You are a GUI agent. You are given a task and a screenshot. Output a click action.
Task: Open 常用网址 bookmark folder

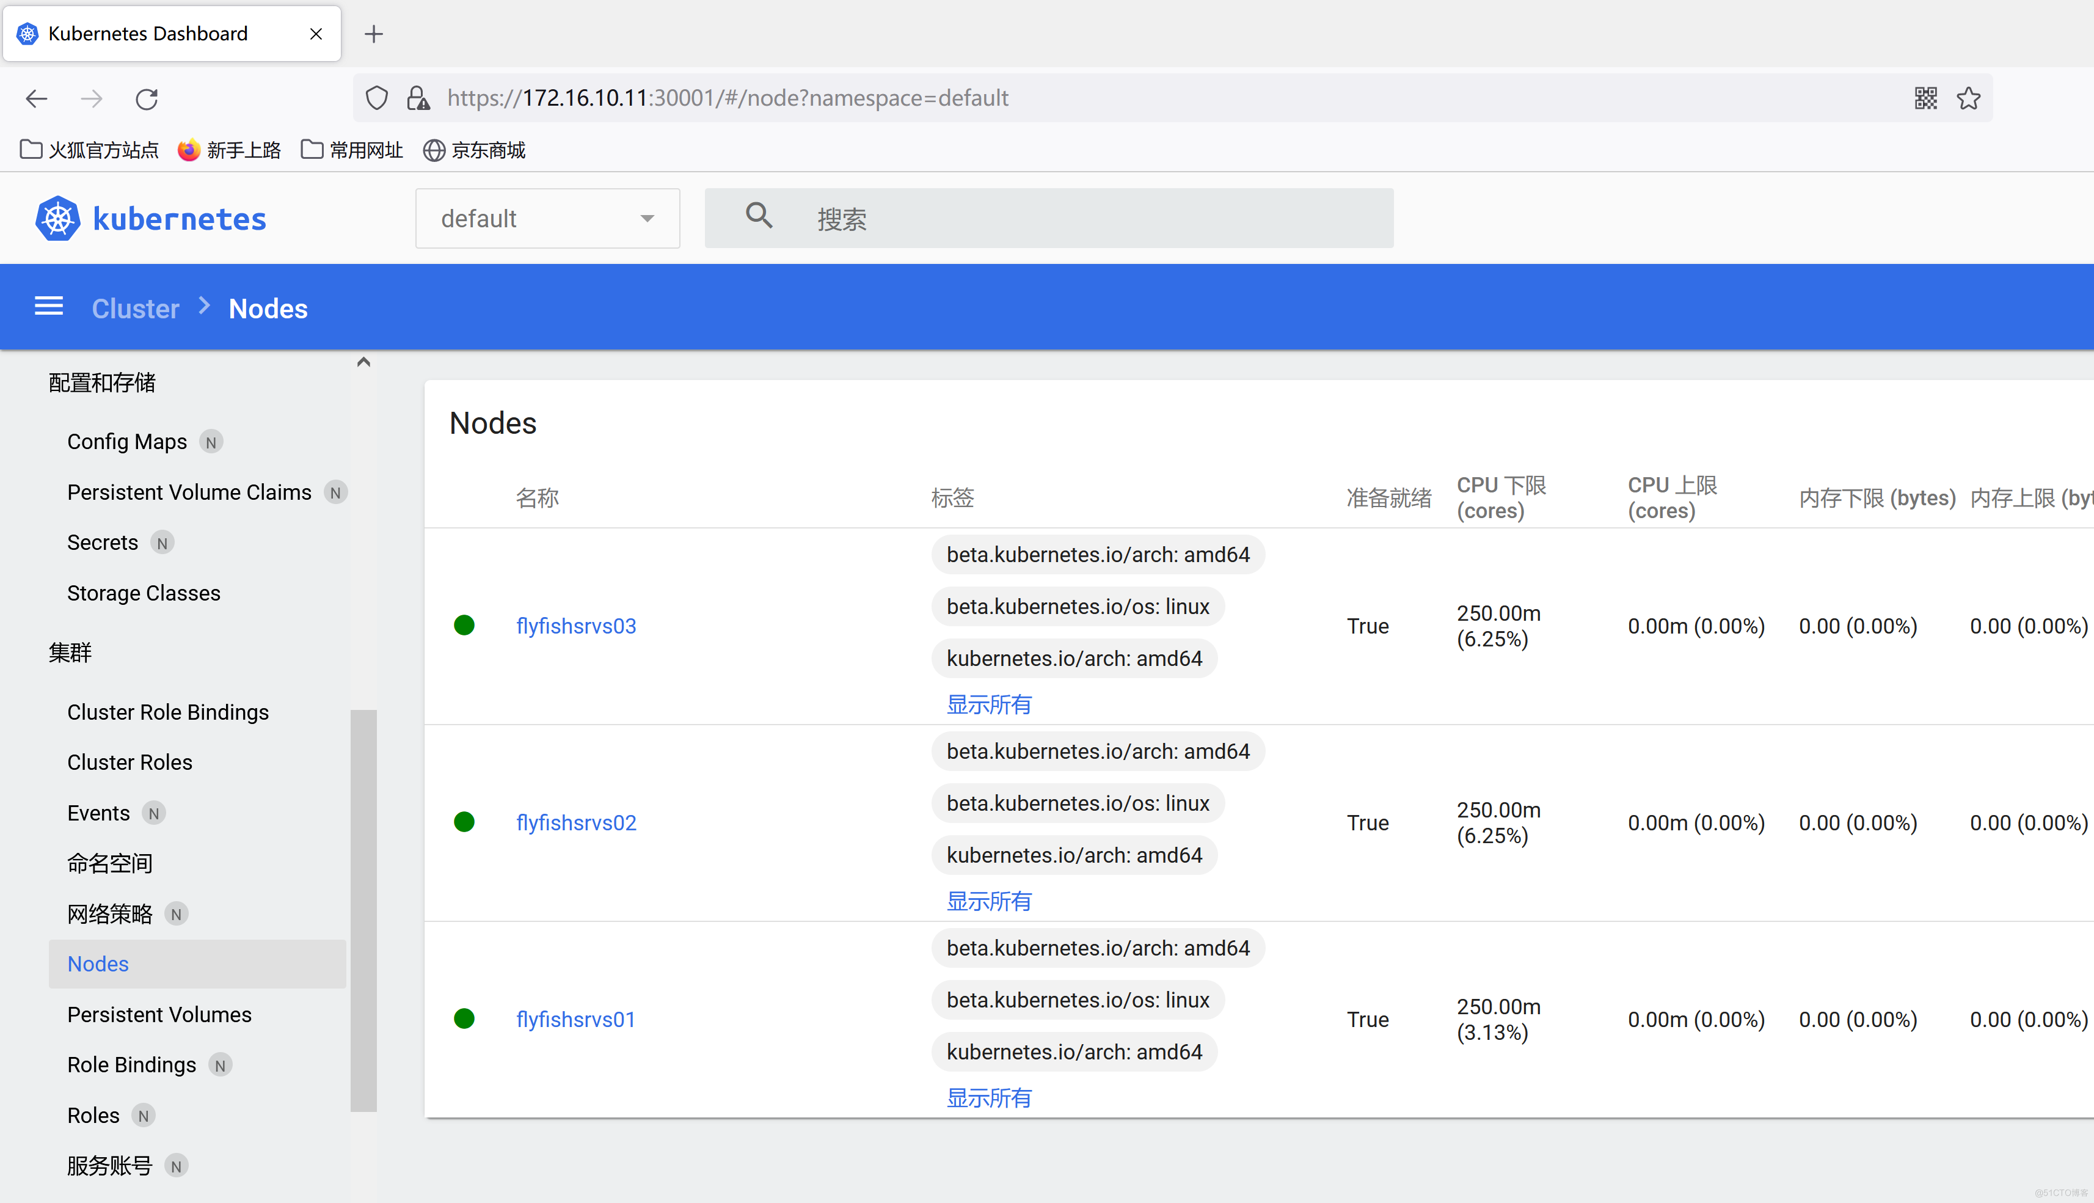click(352, 150)
